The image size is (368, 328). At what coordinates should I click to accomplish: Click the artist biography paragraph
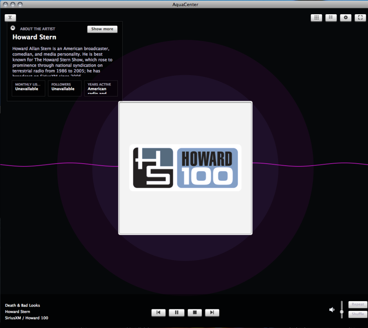[x=62, y=61]
